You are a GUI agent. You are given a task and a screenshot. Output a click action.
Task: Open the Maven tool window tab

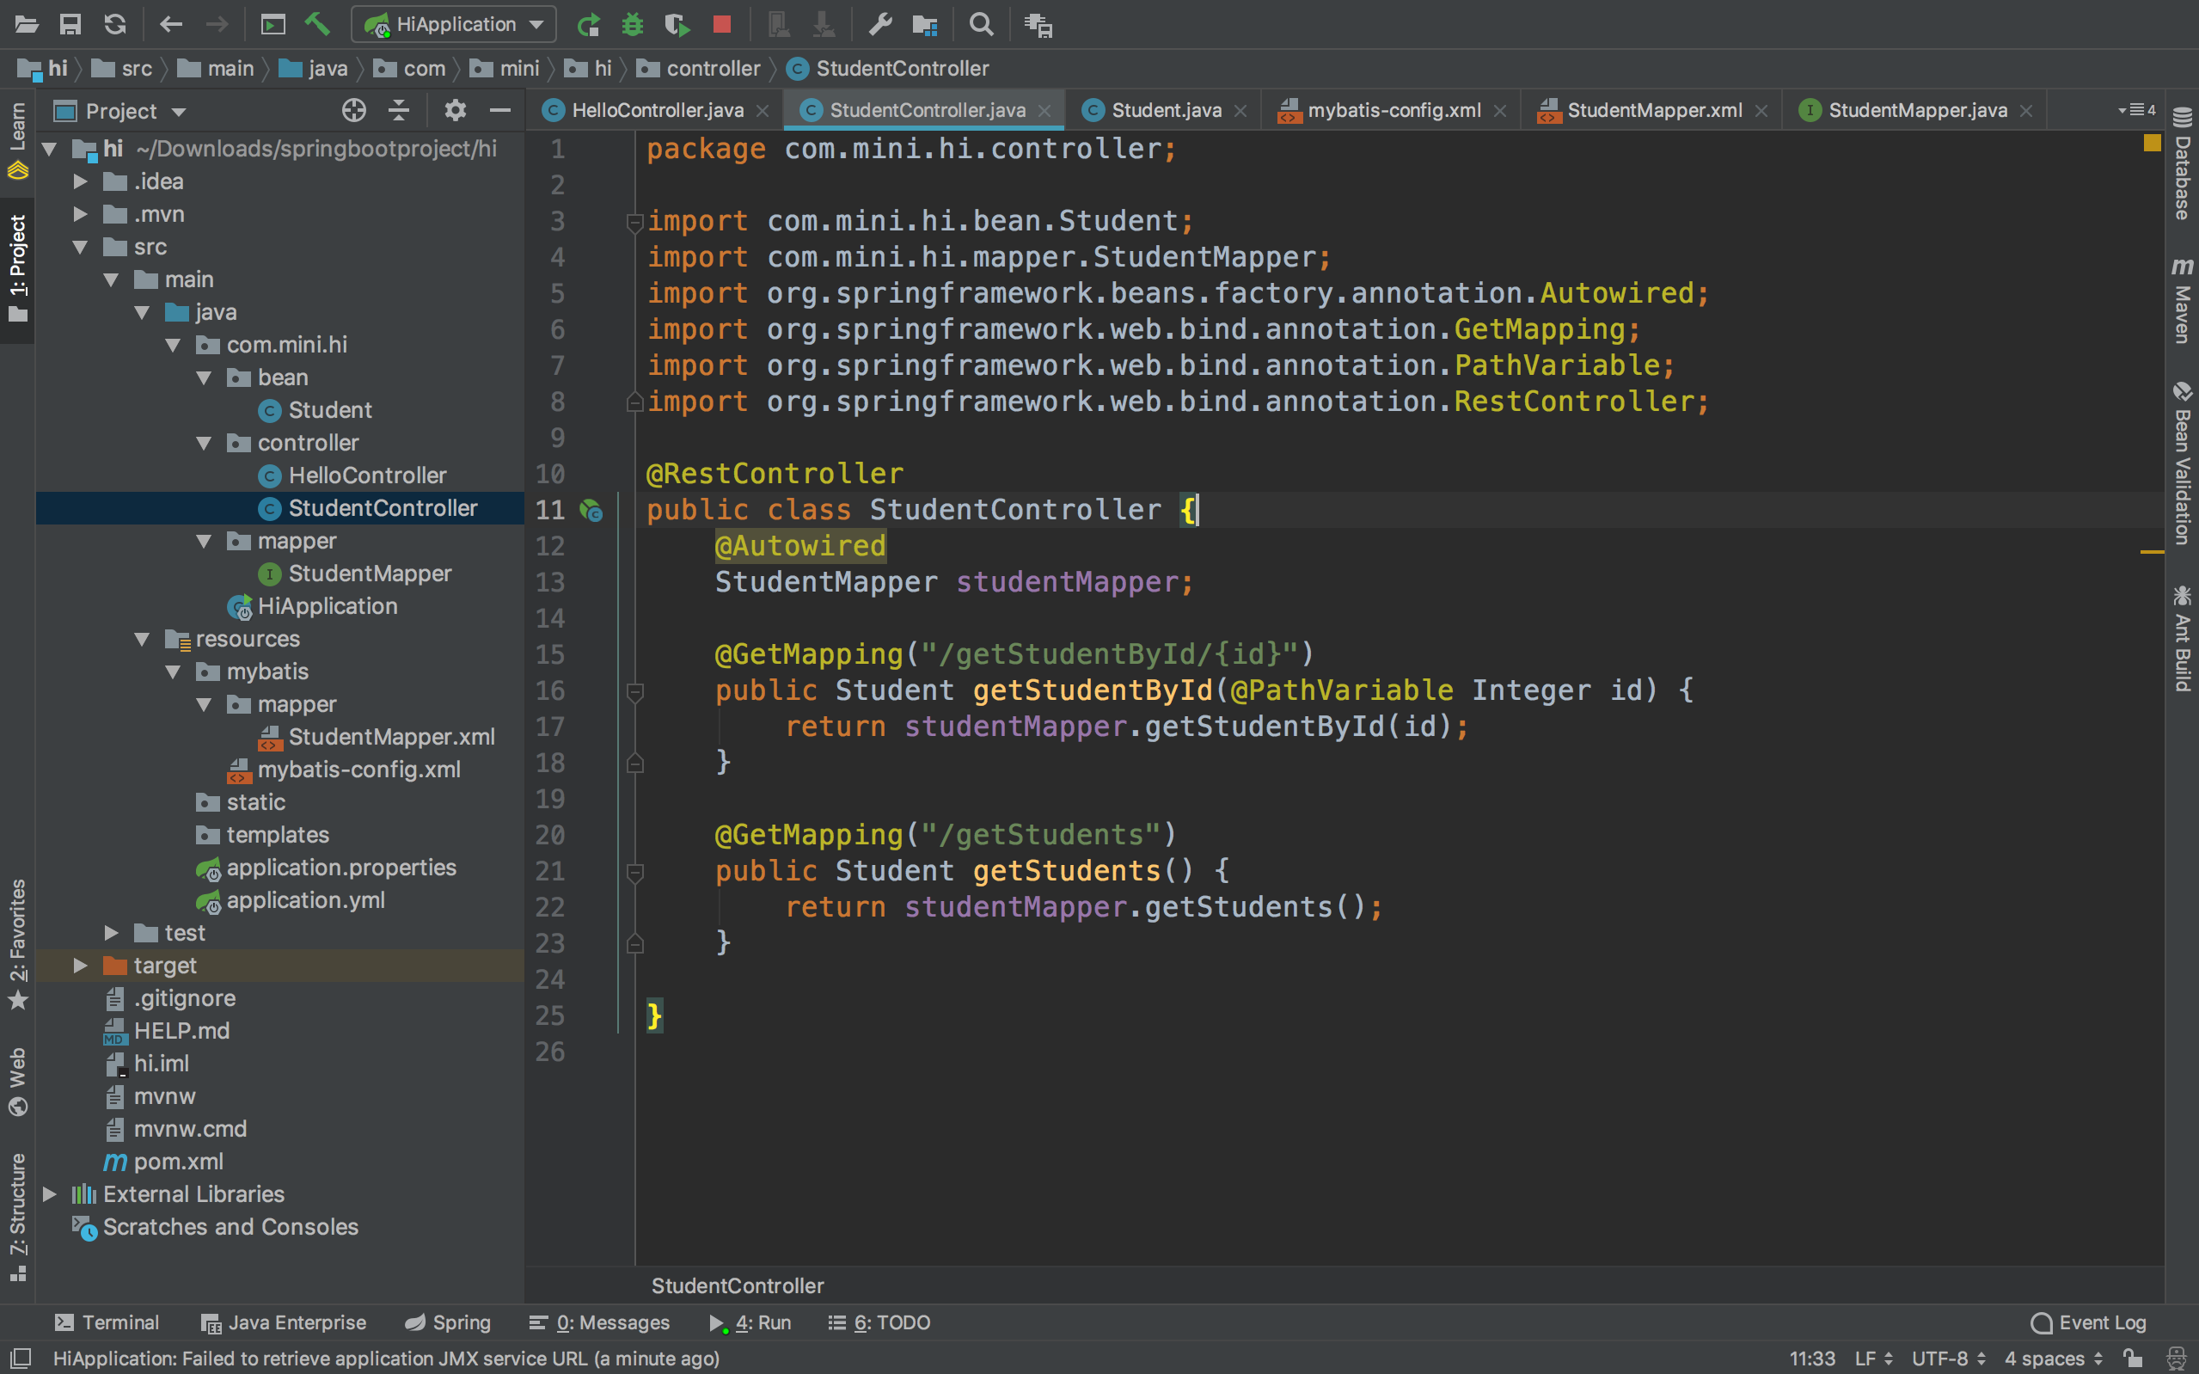click(x=2182, y=302)
